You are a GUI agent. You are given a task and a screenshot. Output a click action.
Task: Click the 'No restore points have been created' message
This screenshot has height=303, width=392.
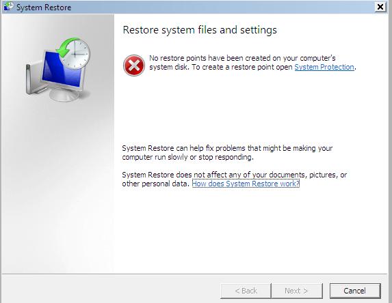coord(252,63)
